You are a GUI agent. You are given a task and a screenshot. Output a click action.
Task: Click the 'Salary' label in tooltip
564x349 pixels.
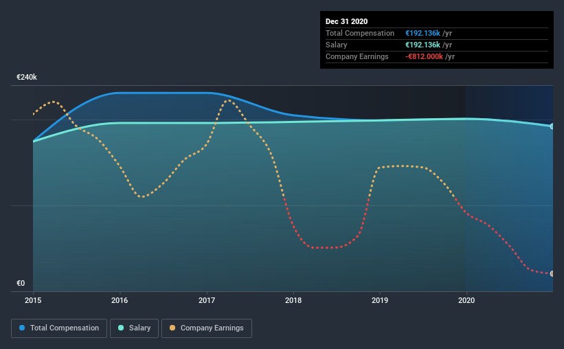click(337, 45)
